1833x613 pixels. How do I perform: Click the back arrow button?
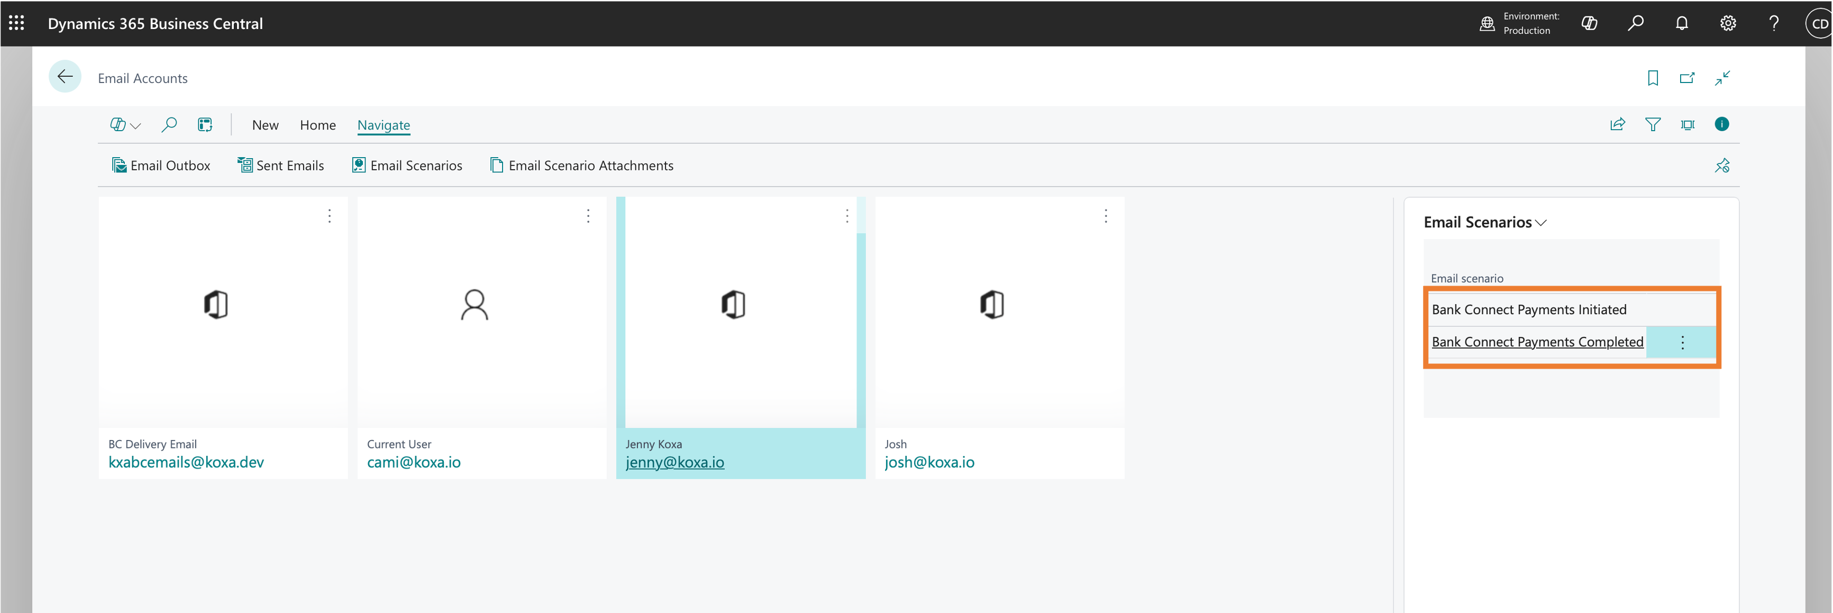pos(65,77)
